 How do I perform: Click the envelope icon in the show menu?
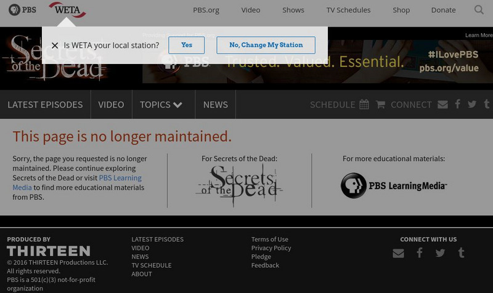point(442,104)
